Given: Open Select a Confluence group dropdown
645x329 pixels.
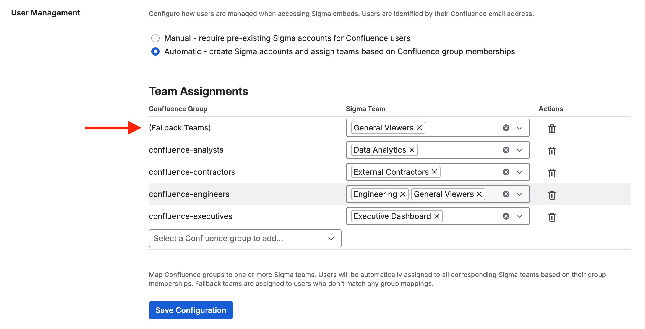Looking at the screenshot, I should click(x=245, y=238).
